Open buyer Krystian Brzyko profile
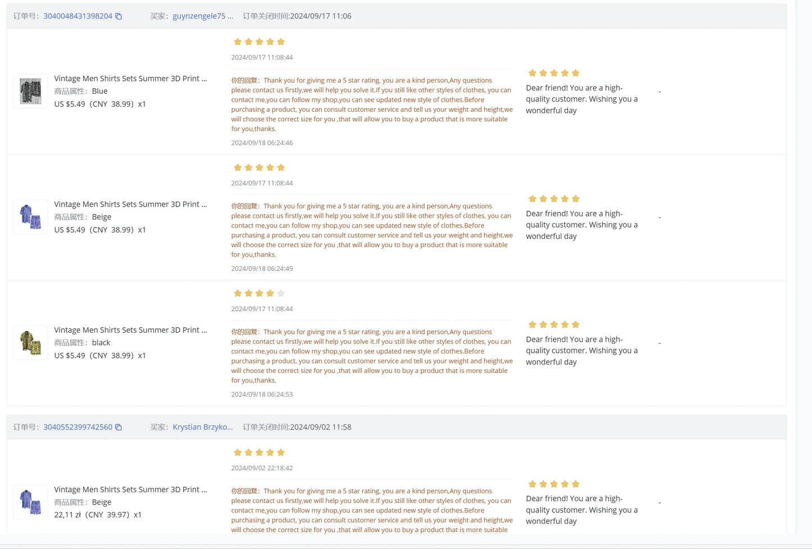Viewport: 812px width, 549px height. pyautogui.click(x=202, y=427)
